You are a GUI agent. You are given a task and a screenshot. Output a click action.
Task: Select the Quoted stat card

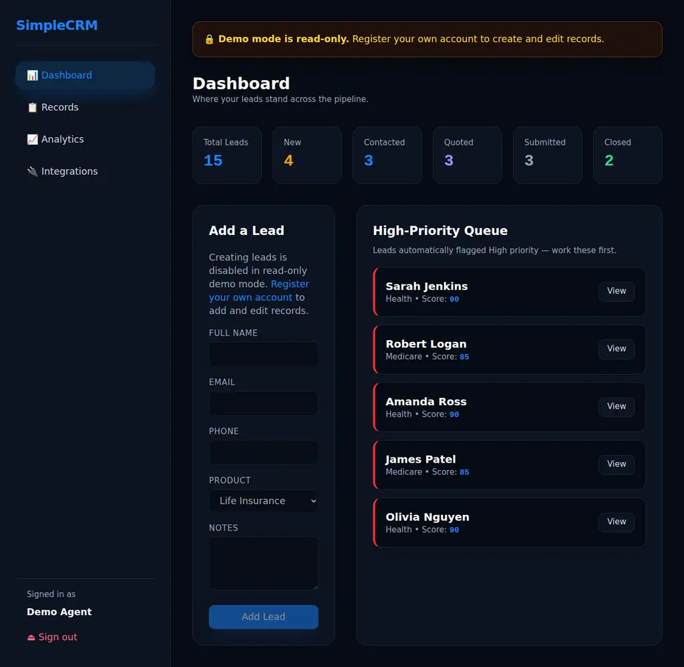point(467,155)
